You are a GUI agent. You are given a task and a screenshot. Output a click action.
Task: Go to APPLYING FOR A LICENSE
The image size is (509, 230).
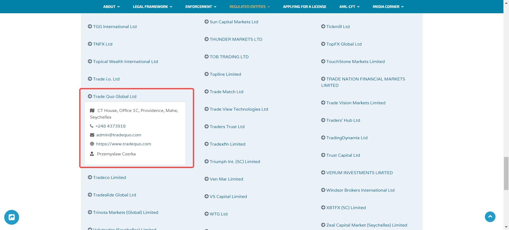coord(305,7)
